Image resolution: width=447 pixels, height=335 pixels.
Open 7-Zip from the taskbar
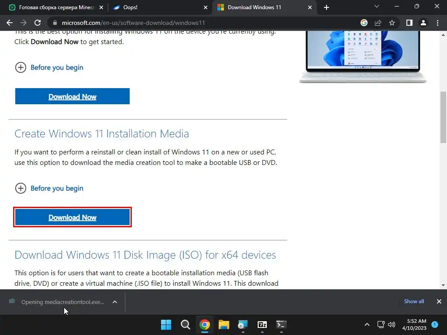[x=262, y=325]
